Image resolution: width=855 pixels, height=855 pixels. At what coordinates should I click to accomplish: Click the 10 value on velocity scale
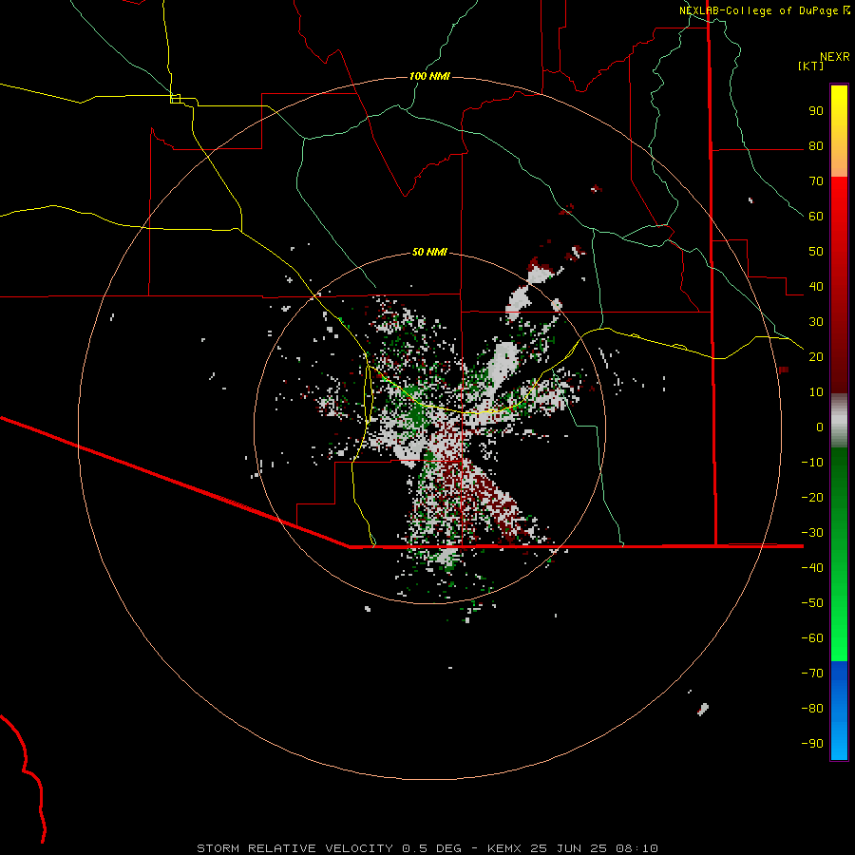pos(816,392)
